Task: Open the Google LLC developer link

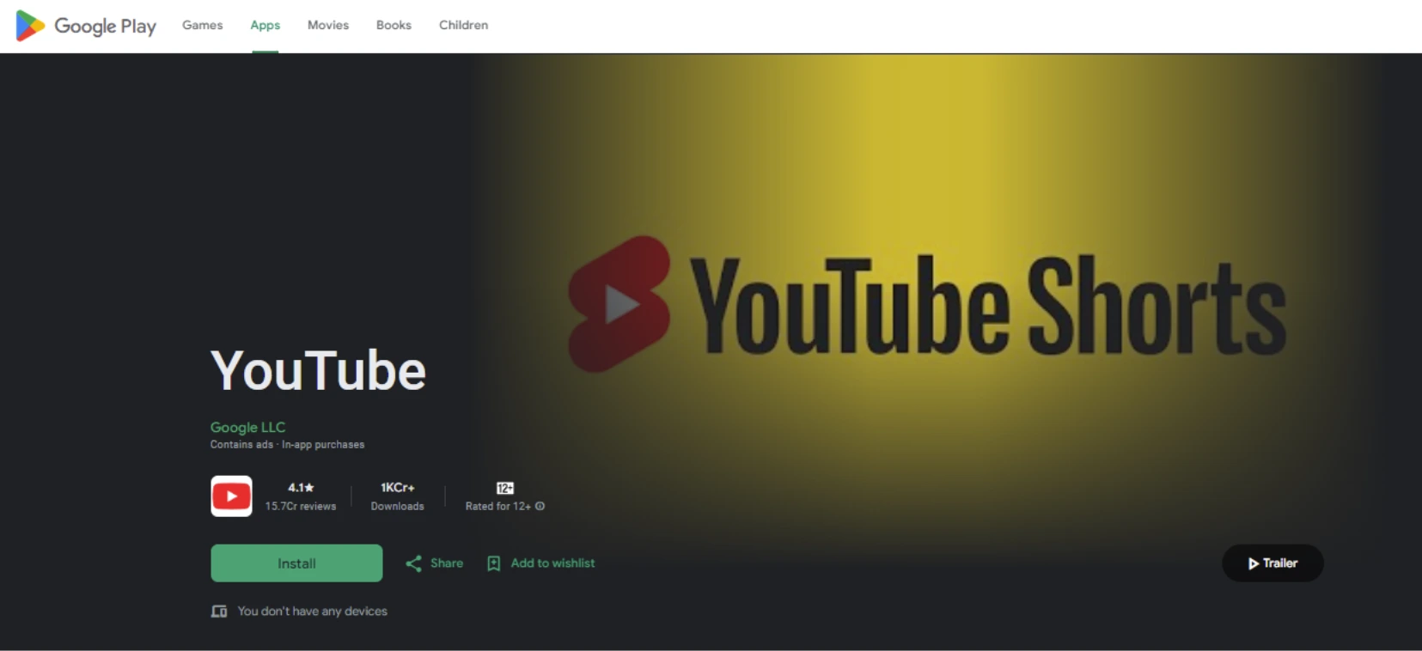Action: pos(247,427)
